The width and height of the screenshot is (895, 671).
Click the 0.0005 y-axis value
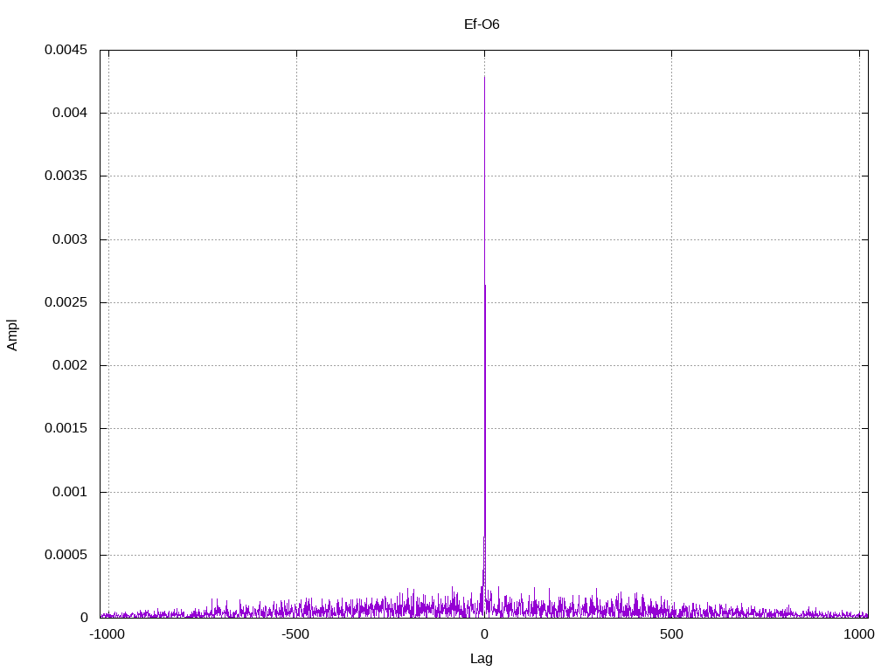tap(66, 555)
